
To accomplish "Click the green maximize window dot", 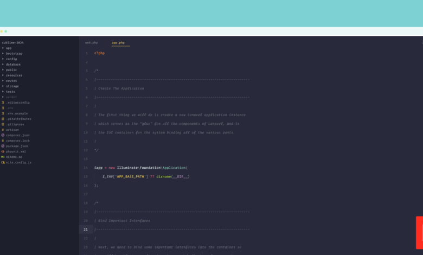I will pyautogui.click(x=5, y=31).
